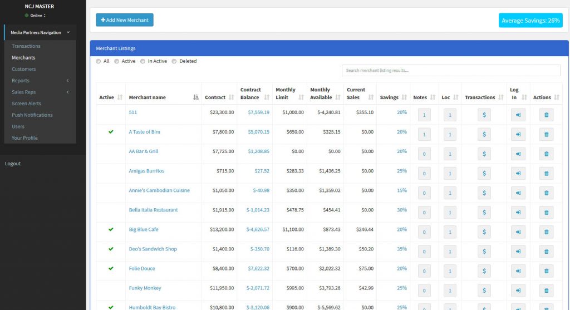Image resolution: width=570 pixels, height=310 pixels.
Task: Sort table by Savings column
Action: (x=394, y=97)
